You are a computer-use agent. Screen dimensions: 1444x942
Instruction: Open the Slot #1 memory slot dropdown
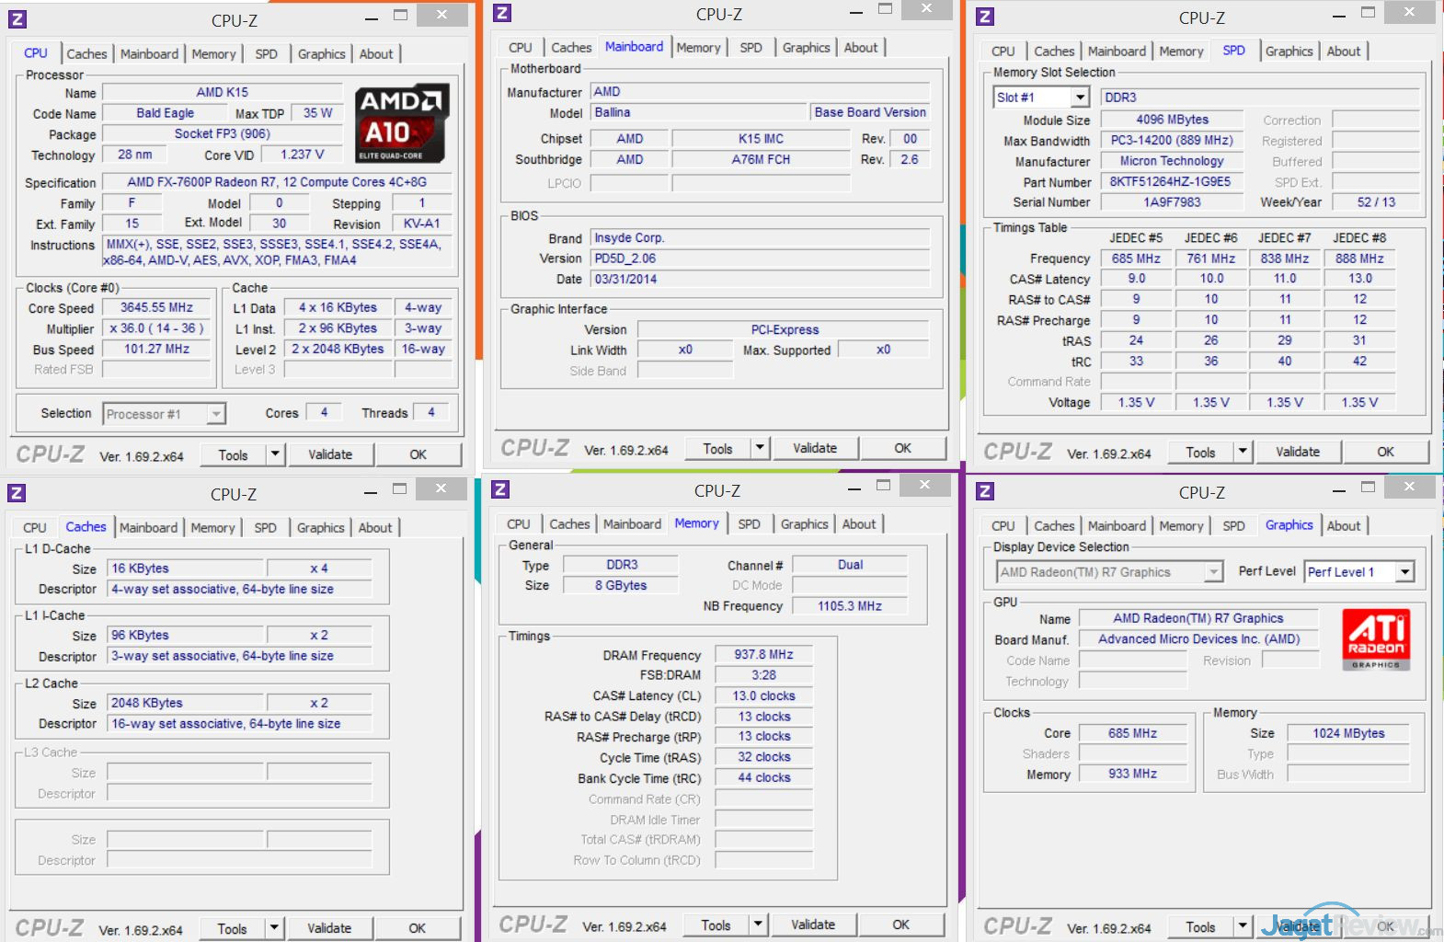[x=1080, y=98]
